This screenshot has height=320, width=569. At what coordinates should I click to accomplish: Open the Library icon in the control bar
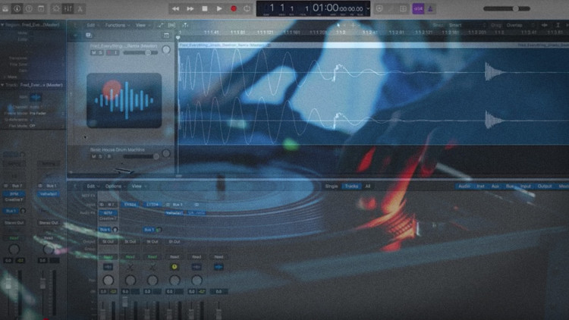tap(5, 8)
